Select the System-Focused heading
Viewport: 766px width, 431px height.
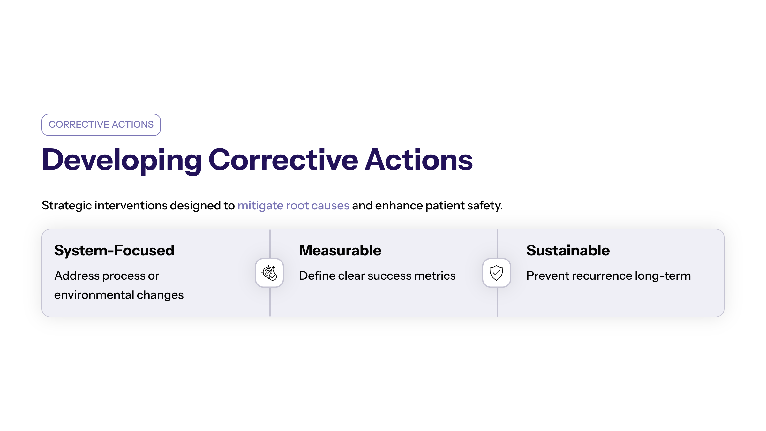click(x=114, y=250)
